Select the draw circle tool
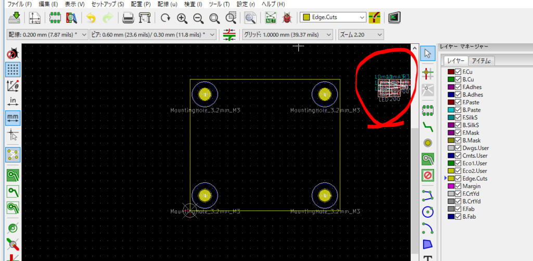 (x=427, y=212)
